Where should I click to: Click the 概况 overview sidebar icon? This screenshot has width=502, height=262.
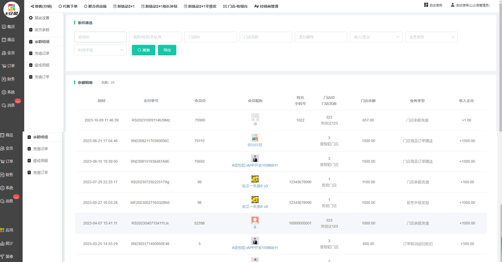(4, 27)
